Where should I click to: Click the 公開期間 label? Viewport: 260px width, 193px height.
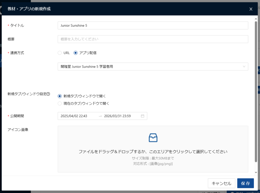(17, 116)
